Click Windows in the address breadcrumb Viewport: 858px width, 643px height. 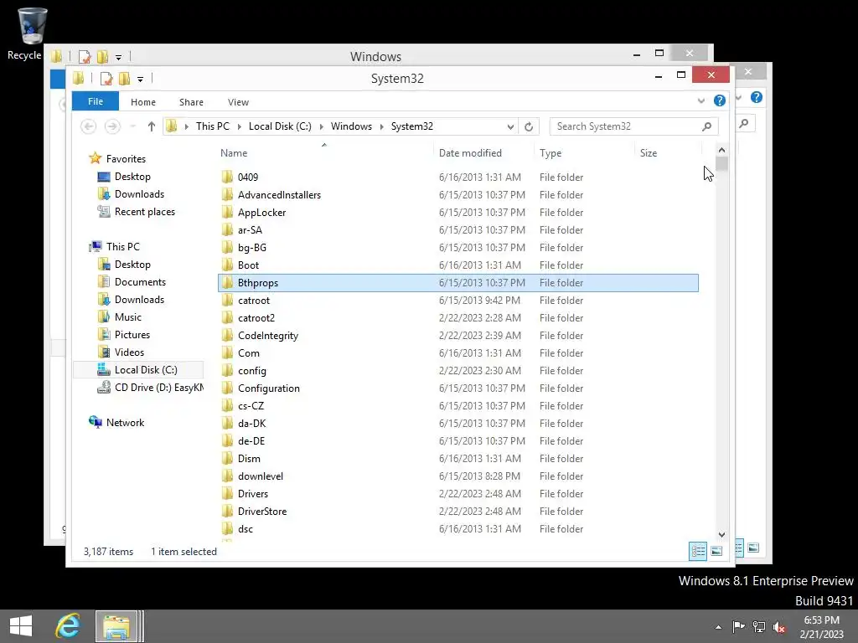click(x=351, y=126)
